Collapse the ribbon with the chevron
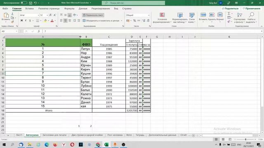 click(x=262, y=26)
